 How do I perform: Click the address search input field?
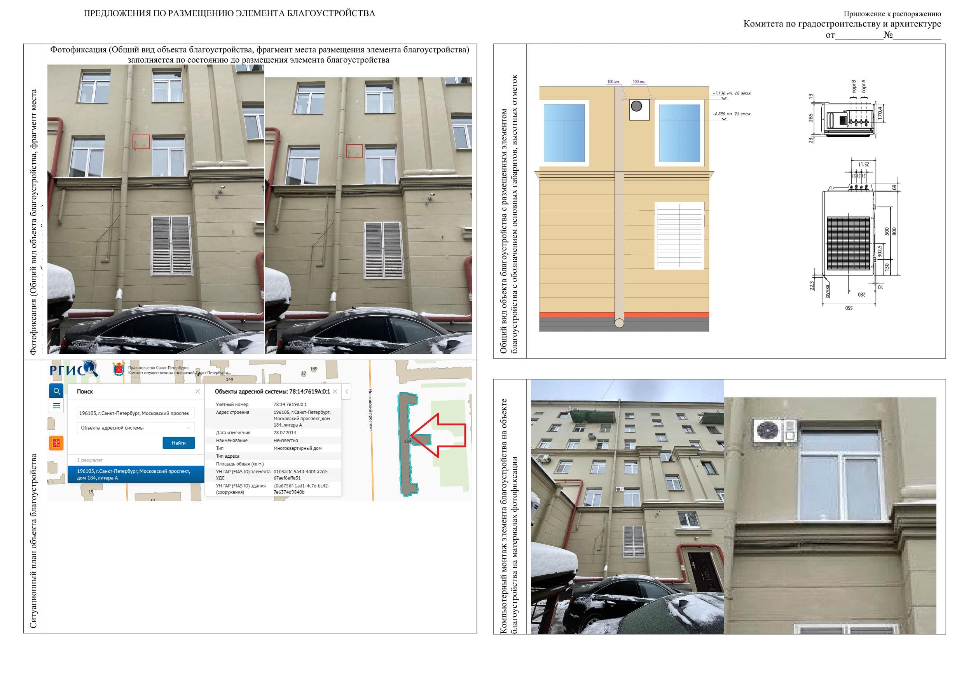click(x=136, y=413)
